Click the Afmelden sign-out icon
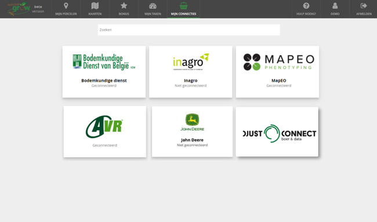The image size is (377, 222). click(364, 6)
